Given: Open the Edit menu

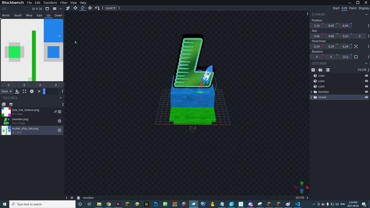Looking at the screenshot, I should 37,2.
